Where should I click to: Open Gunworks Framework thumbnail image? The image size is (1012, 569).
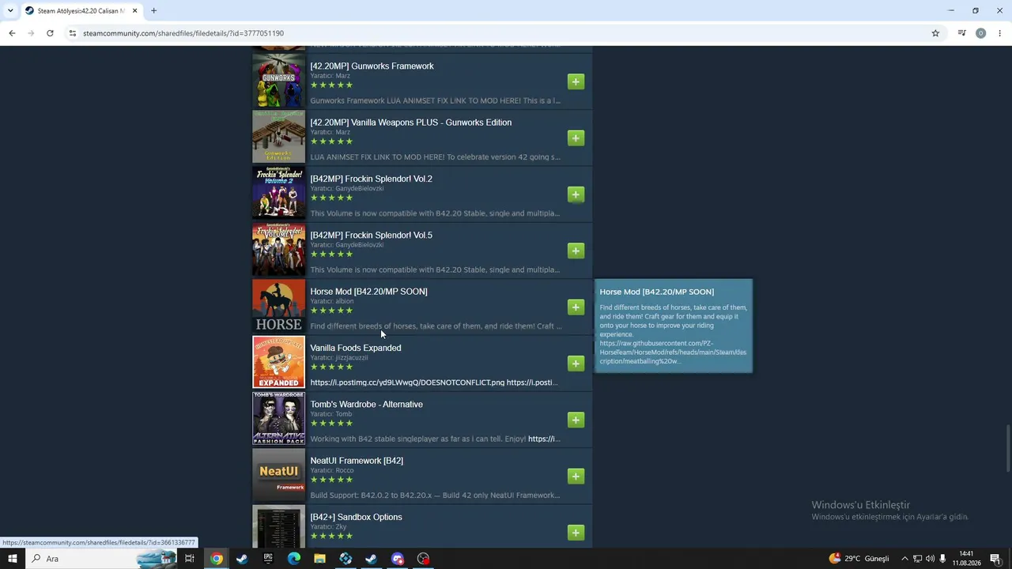(x=278, y=81)
